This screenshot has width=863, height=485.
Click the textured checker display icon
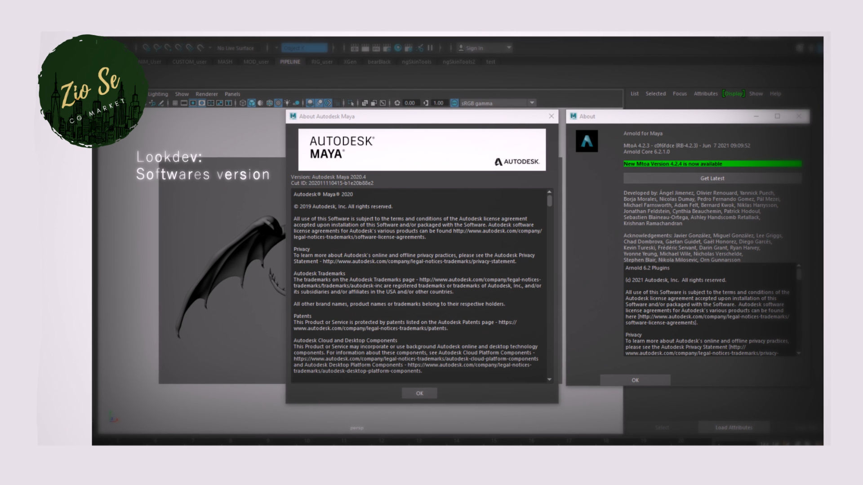coord(278,103)
